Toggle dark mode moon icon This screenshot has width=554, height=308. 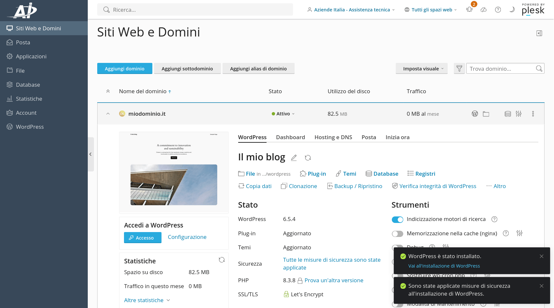512,9
